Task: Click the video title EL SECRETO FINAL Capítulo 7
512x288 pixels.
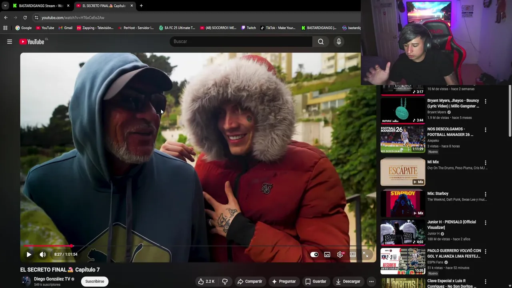Action: point(60,270)
